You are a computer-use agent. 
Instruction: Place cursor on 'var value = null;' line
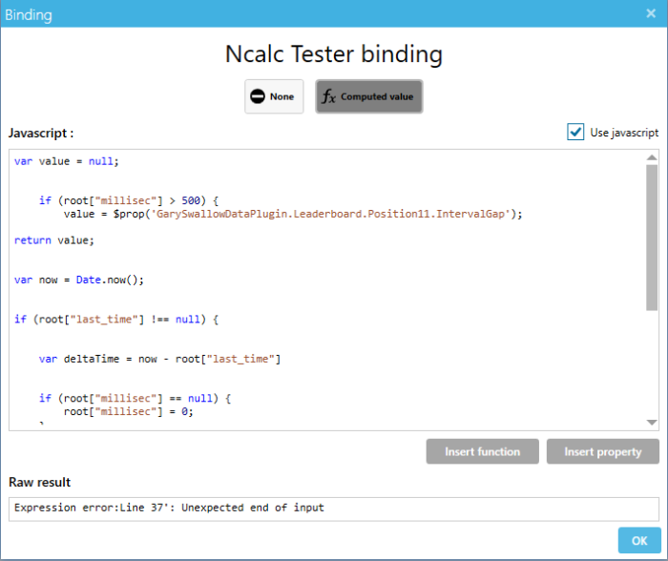tap(67, 161)
